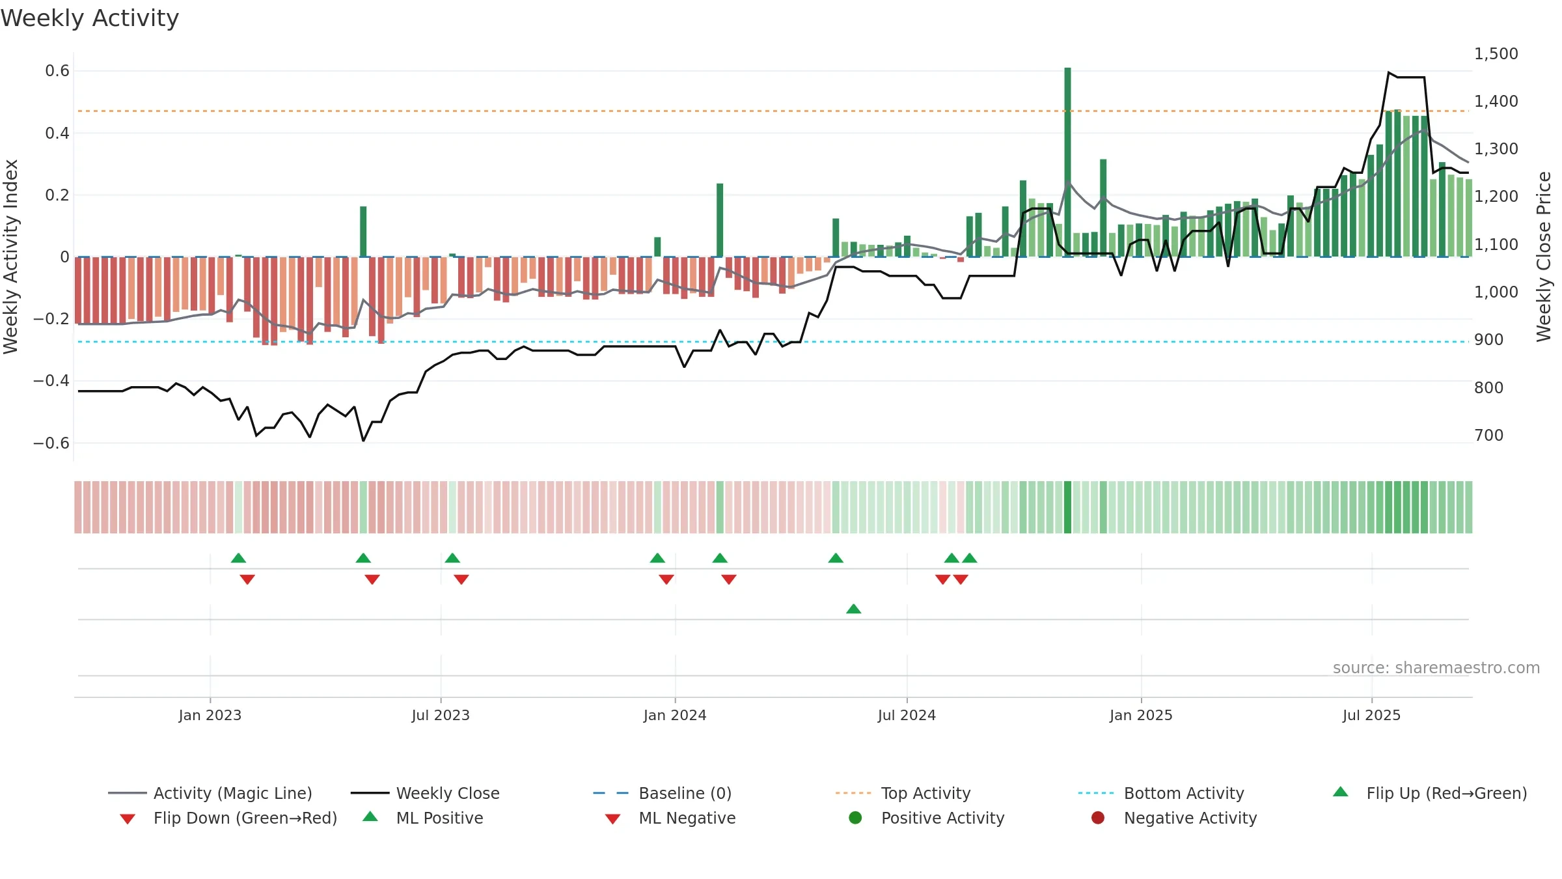
Task: Click the source: sharemaestro.com text
Action: tap(1436, 668)
